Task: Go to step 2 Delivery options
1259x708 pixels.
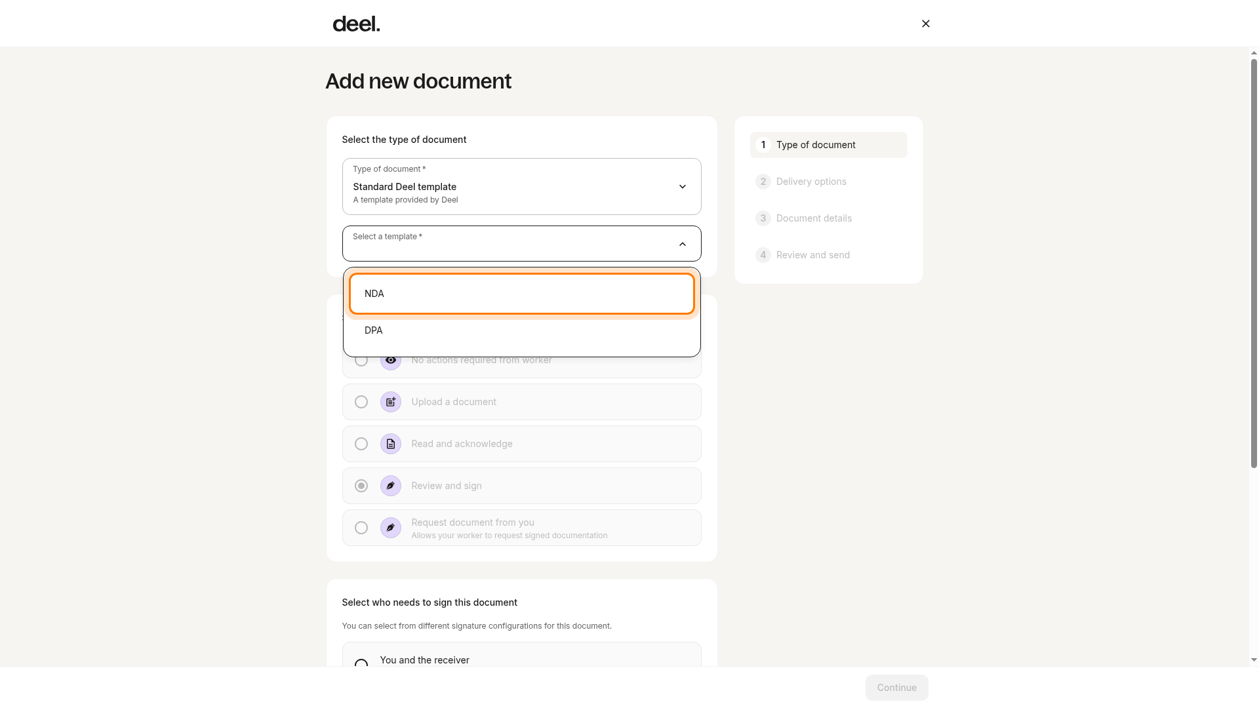Action: coord(828,182)
